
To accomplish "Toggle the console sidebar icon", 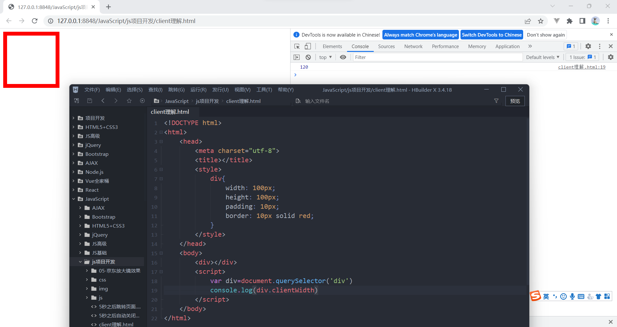I will [297, 57].
